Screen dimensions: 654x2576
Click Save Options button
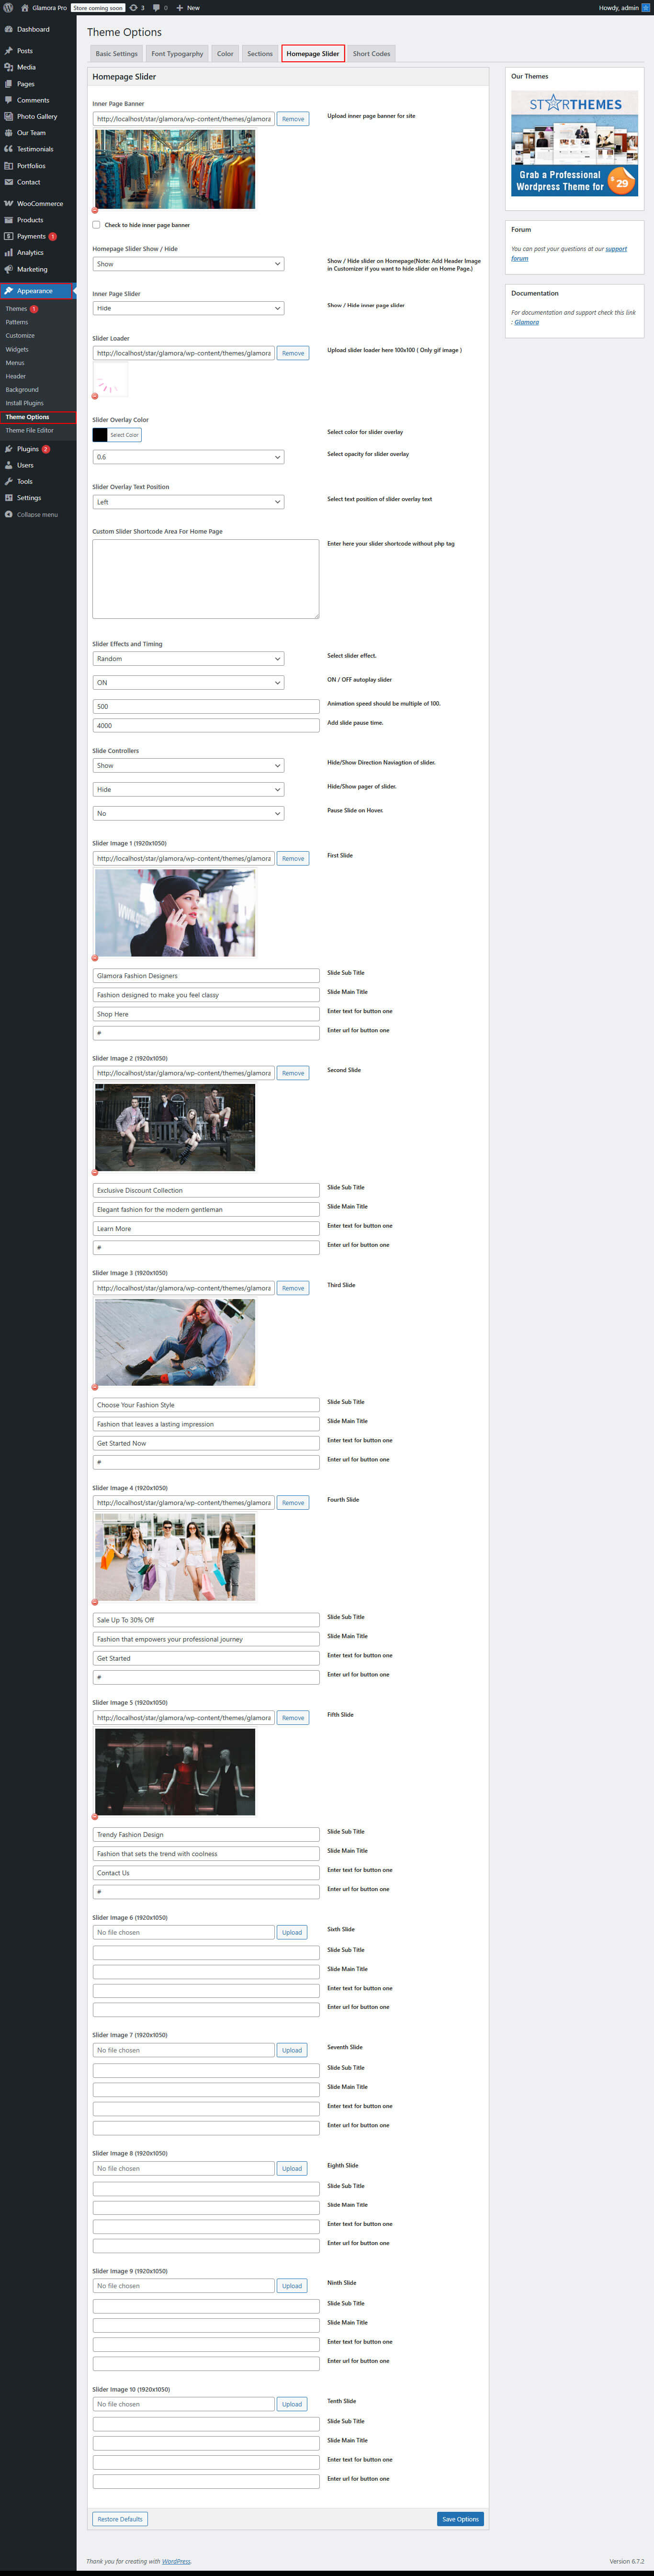(x=460, y=2519)
